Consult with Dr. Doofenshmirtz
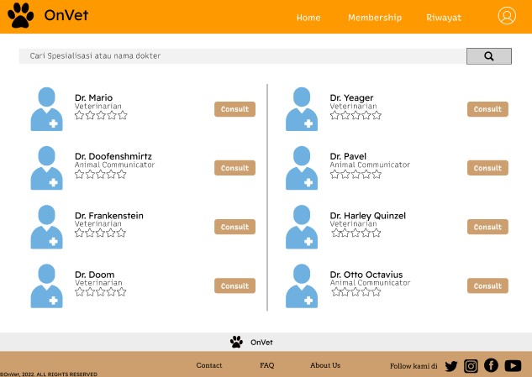The height and width of the screenshot is (377, 532). [234, 168]
